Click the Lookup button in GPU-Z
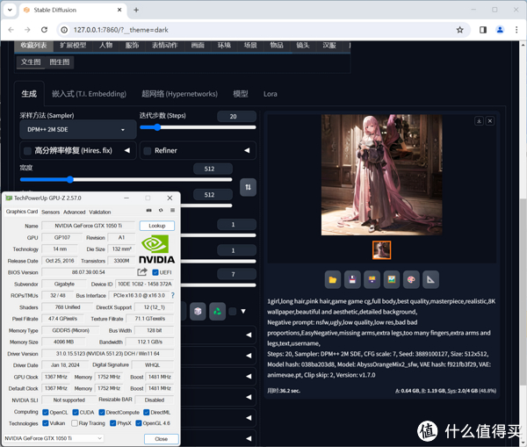This screenshot has width=527, height=447. coord(156,226)
